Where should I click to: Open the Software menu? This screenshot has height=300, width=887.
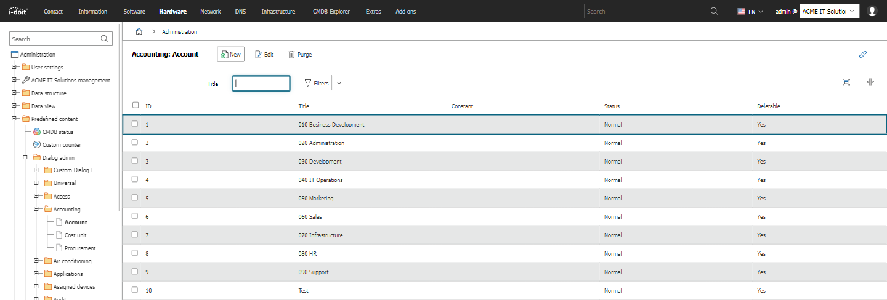point(134,11)
